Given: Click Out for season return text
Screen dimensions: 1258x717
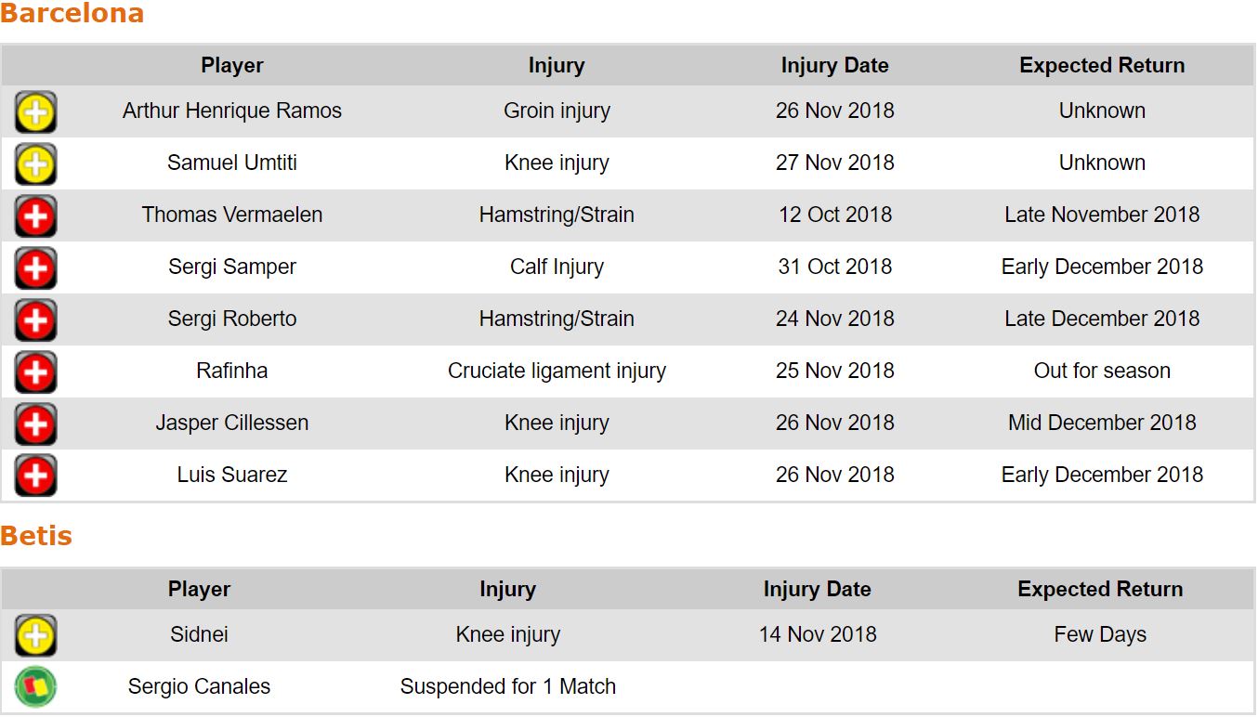Looking at the screenshot, I should [x=1102, y=371].
